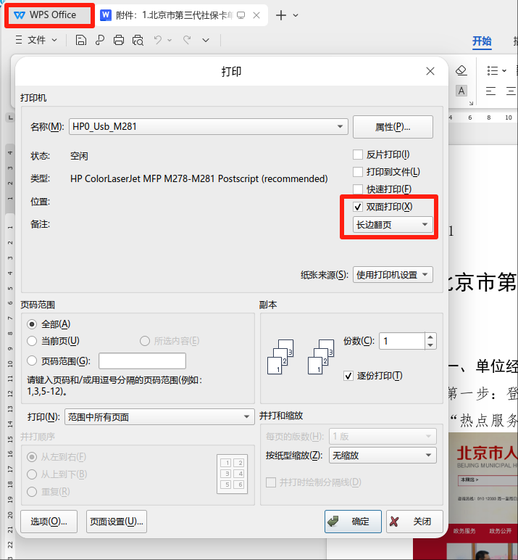Click the undo icon

point(158,40)
